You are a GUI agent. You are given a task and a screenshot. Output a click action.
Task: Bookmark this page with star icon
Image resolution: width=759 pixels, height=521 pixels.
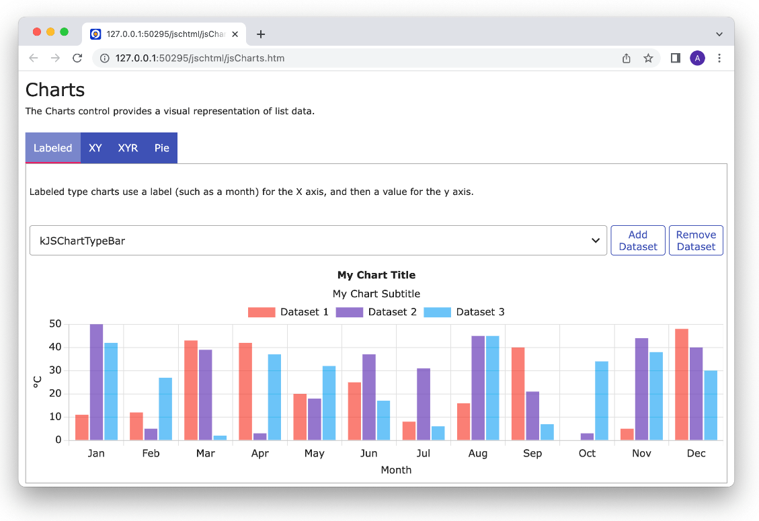648,58
